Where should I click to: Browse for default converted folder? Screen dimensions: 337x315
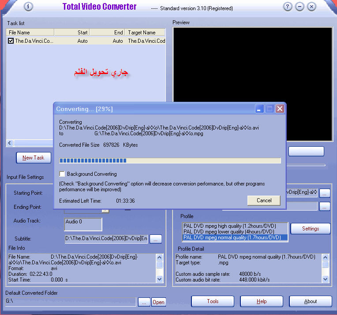144,302
